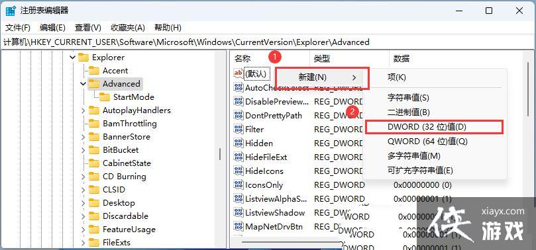536x250 pixels.
Task: Click the StartMode folder icon
Action: [104, 97]
